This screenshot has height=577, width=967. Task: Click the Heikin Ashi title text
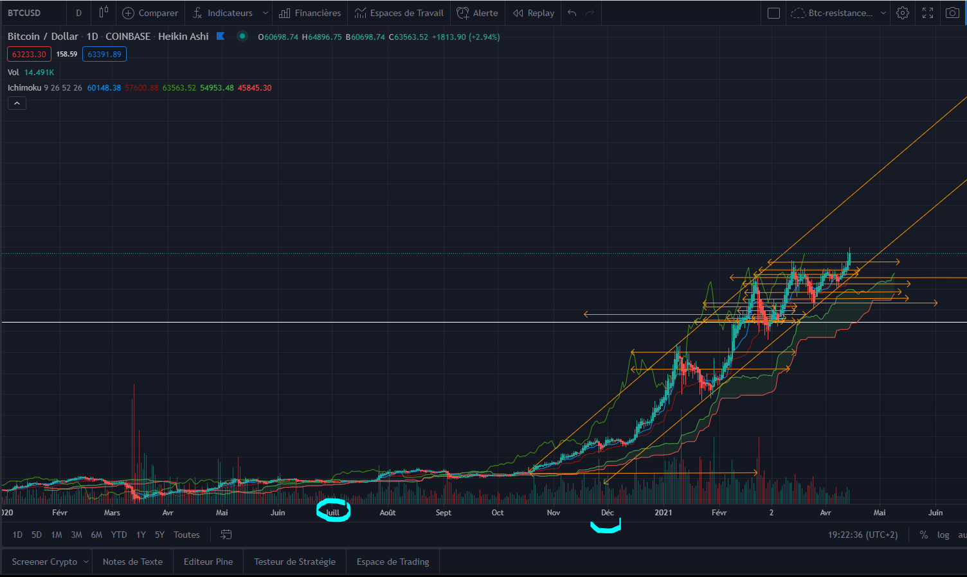[x=183, y=36]
